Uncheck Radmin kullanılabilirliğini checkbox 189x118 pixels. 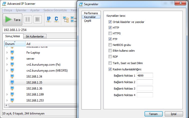coord(110,69)
